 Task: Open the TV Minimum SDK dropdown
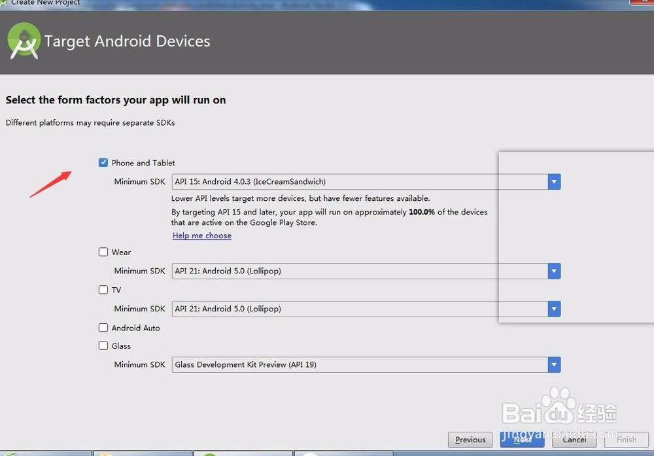pos(554,309)
